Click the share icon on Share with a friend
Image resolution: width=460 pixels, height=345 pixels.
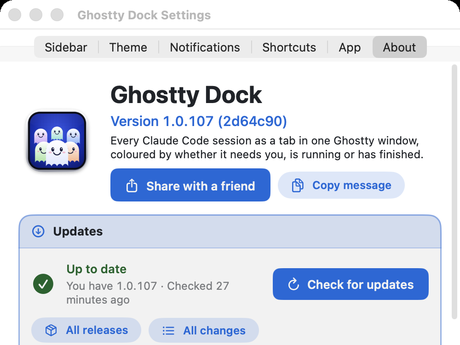[x=132, y=185]
